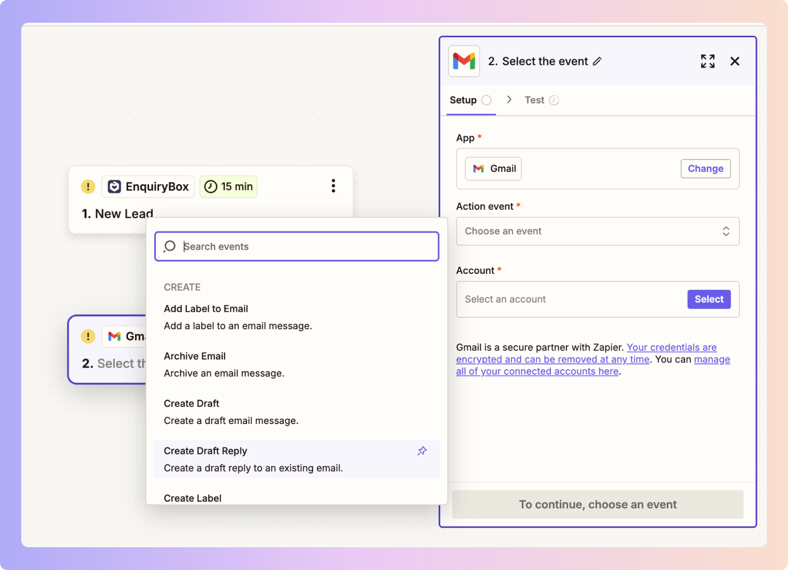Click the Action event field label
The image size is (788, 570).
click(485, 207)
